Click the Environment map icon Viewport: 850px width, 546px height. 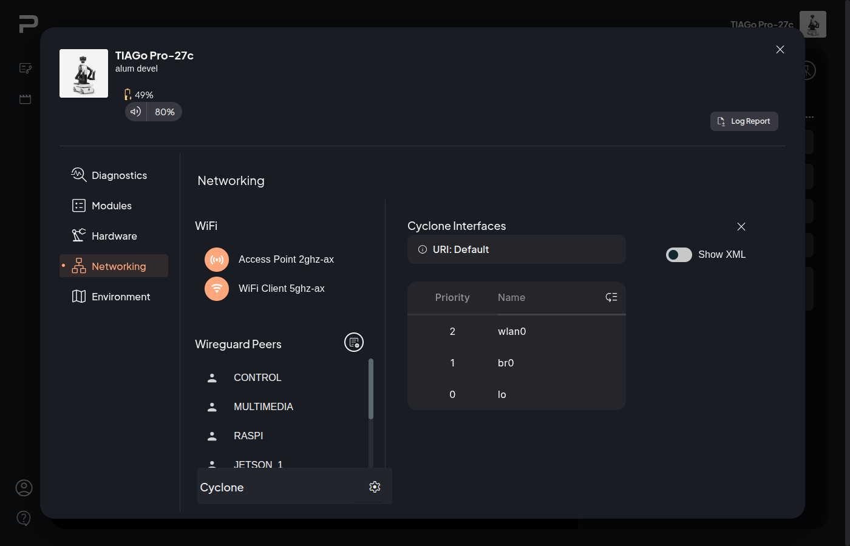(79, 296)
